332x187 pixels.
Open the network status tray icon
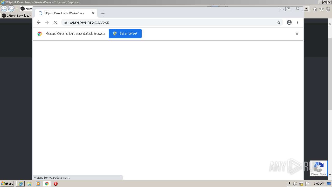[x=301, y=184]
